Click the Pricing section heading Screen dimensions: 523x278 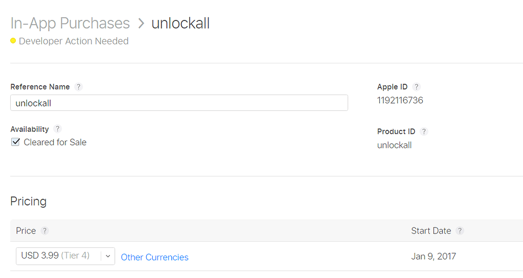[x=28, y=201]
